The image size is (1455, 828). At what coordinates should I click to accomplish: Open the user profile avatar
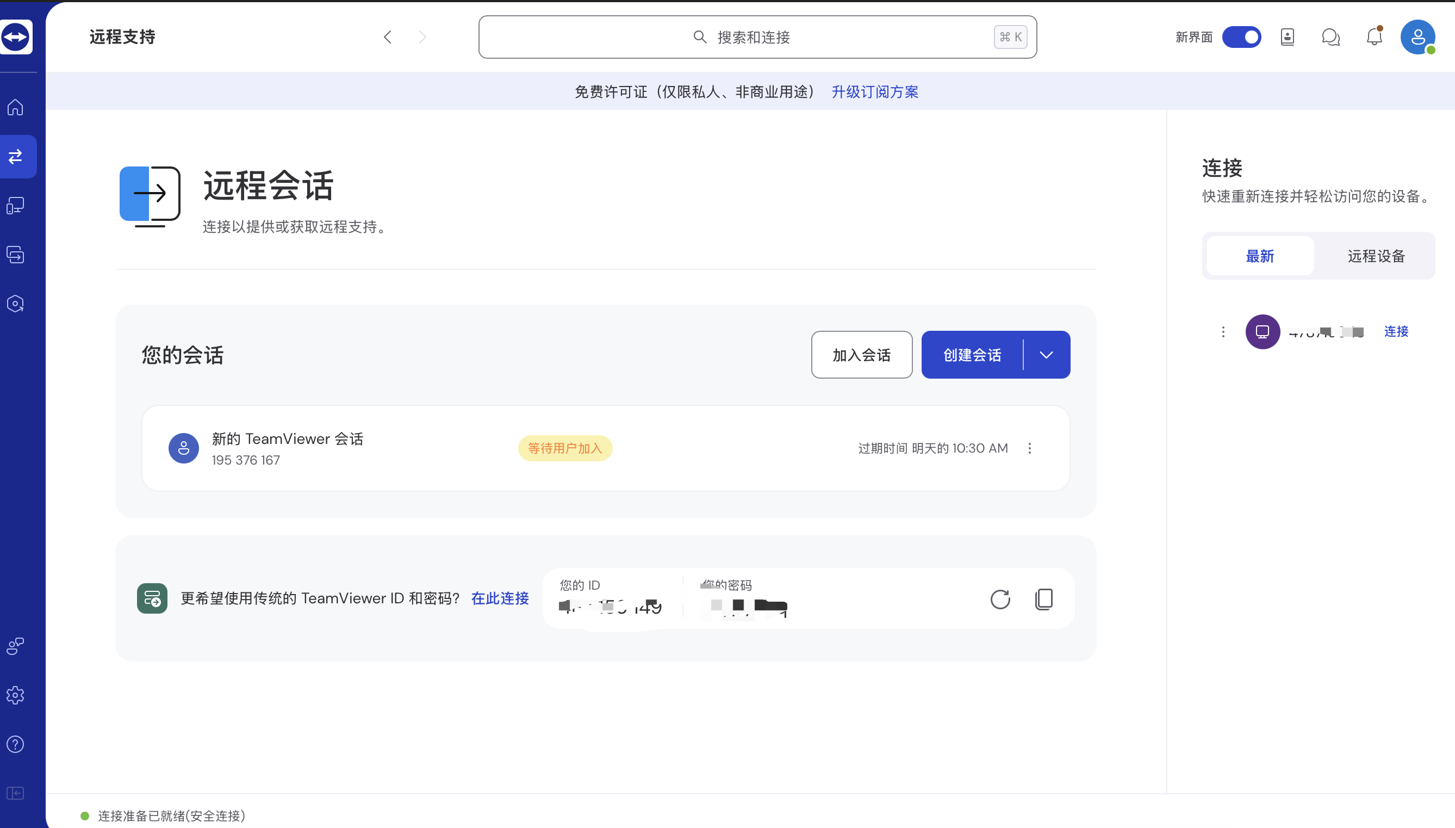[1417, 37]
